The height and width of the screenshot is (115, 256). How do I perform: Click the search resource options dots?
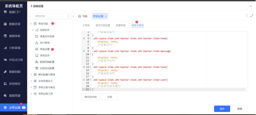click(x=68, y=16)
